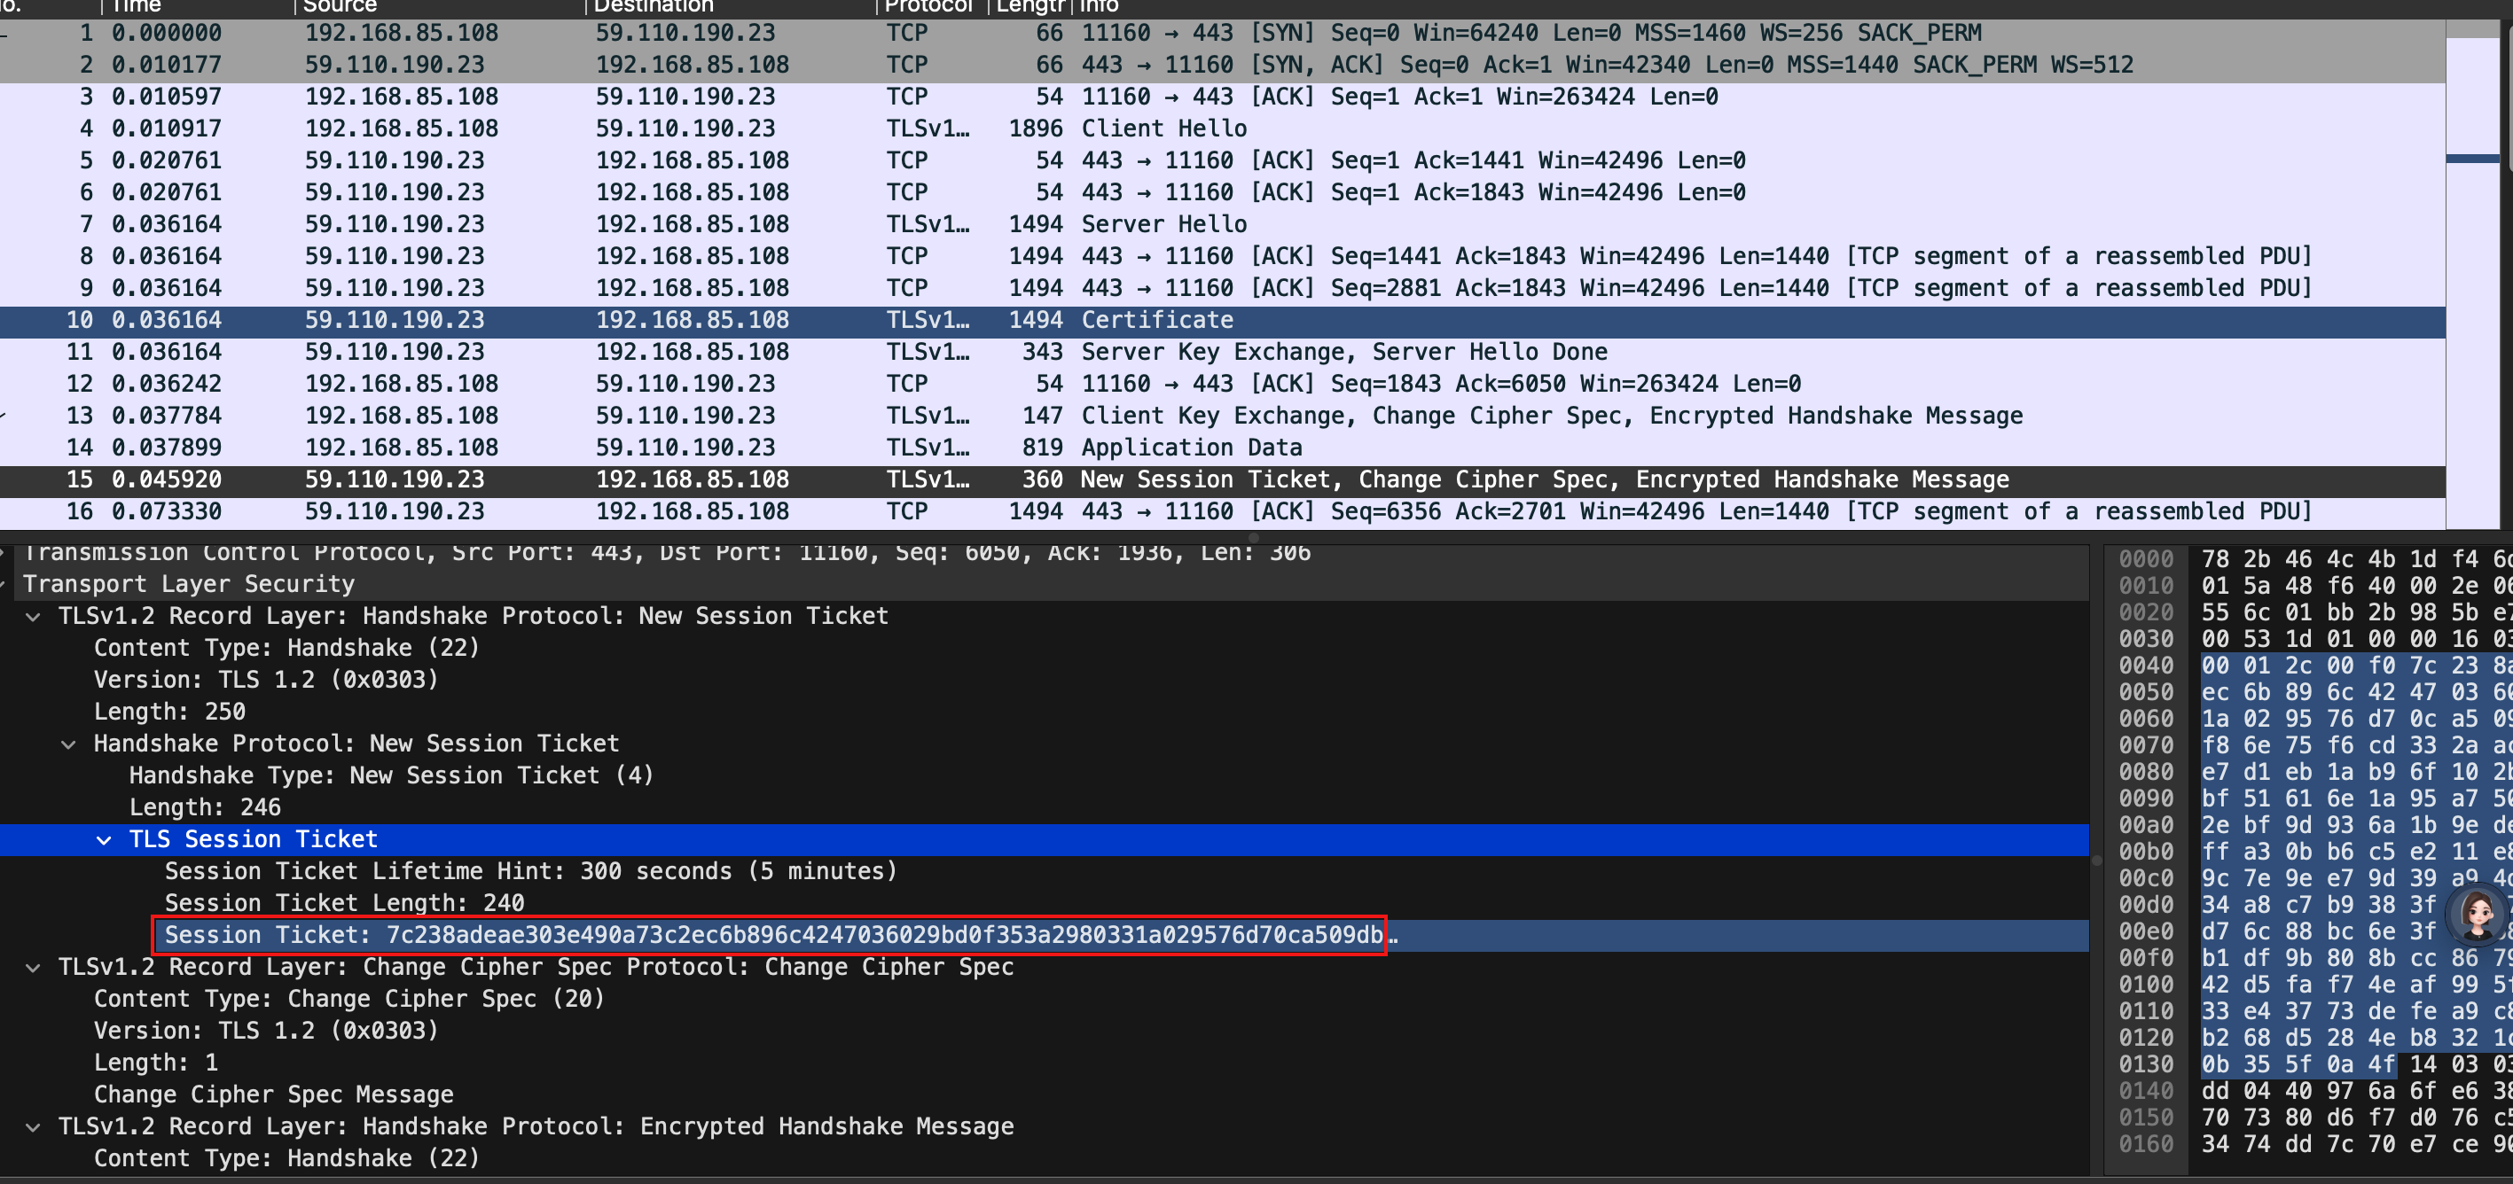The height and width of the screenshot is (1184, 2513).
Task: Sort packets by the Destination column header
Action: pos(653,7)
